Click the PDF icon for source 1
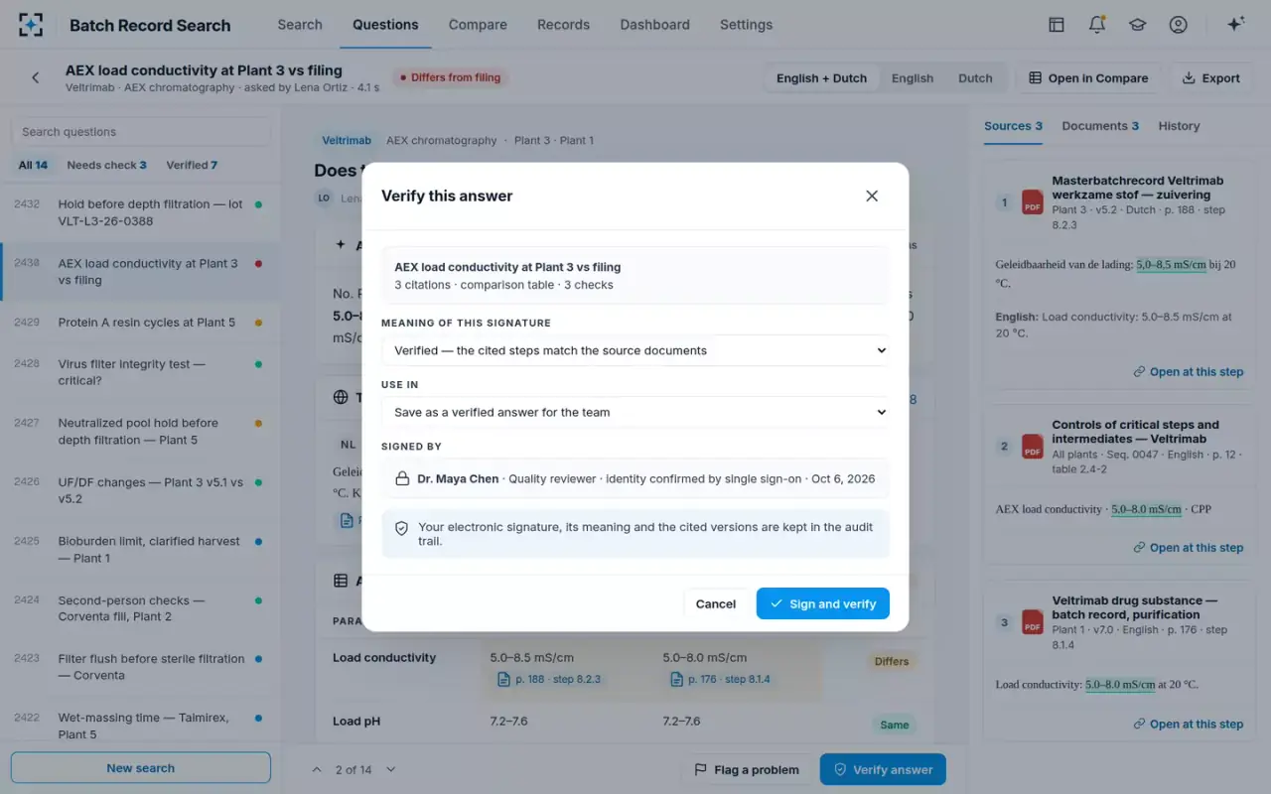Viewport: 1271px width, 794px height. coord(1033,202)
